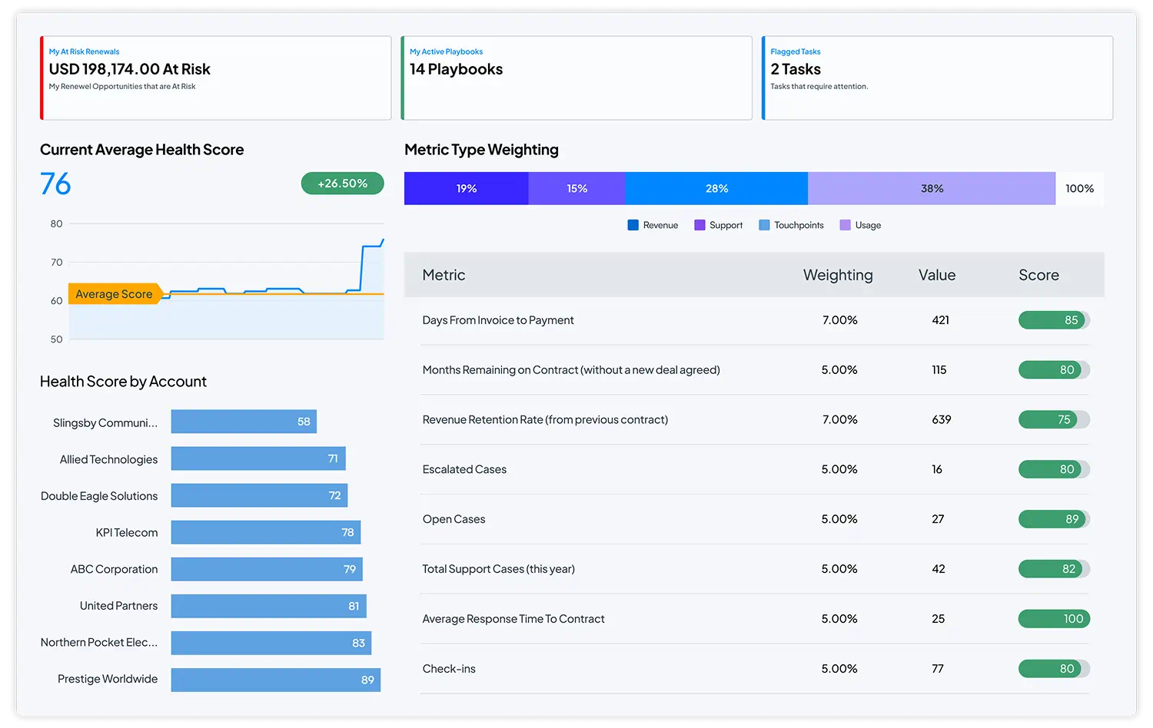Click the Score column header
1153x728 pixels.
click(x=1038, y=275)
